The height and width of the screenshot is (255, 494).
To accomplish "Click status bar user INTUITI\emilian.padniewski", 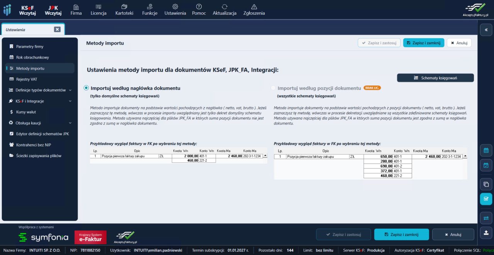I will [146, 250].
